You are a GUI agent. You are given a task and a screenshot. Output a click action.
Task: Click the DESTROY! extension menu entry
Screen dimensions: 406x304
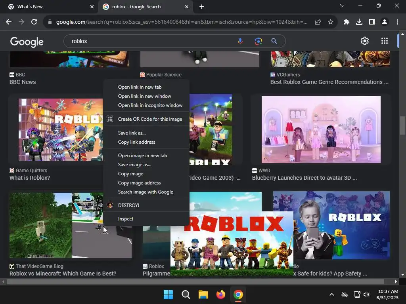[146, 205]
